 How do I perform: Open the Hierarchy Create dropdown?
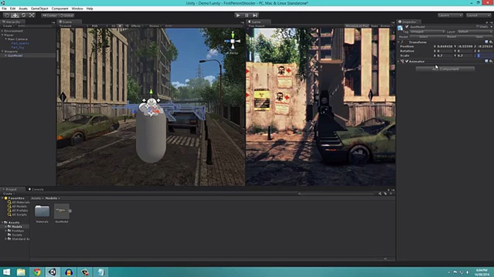[8, 26]
